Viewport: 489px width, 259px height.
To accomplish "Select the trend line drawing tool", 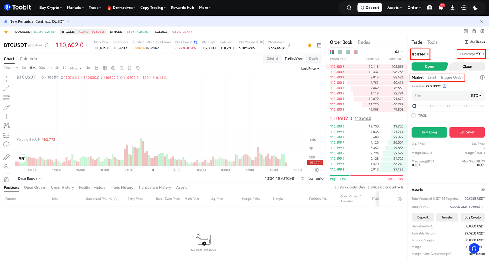I will tap(6, 88).
